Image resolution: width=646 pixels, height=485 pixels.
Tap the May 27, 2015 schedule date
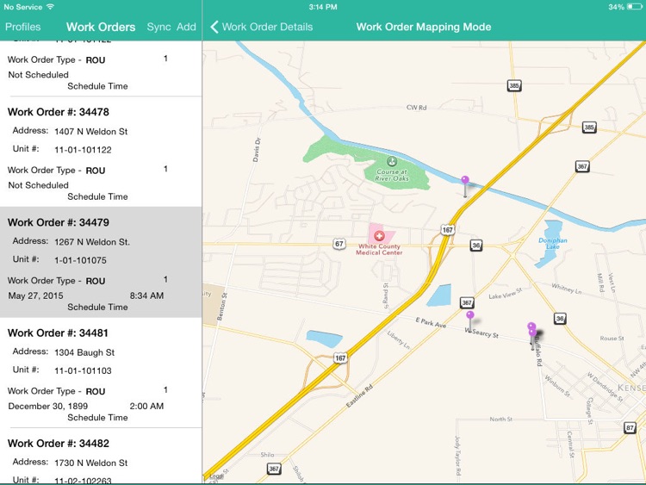(36, 295)
